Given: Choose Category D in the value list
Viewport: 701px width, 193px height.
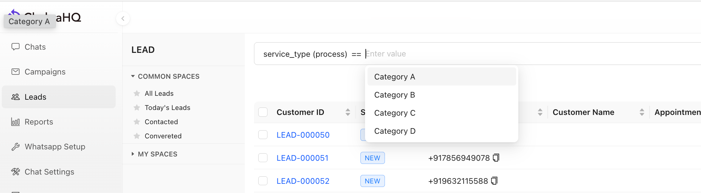Looking at the screenshot, I should pyautogui.click(x=442, y=131).
